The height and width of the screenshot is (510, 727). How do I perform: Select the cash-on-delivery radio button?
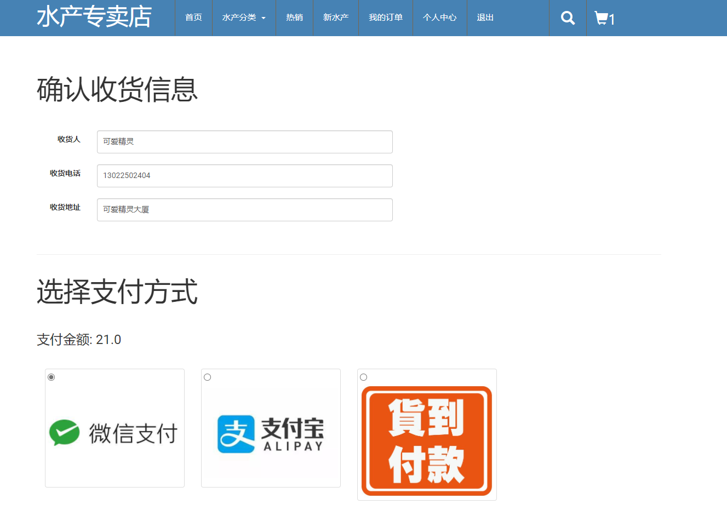click(363, 377)
